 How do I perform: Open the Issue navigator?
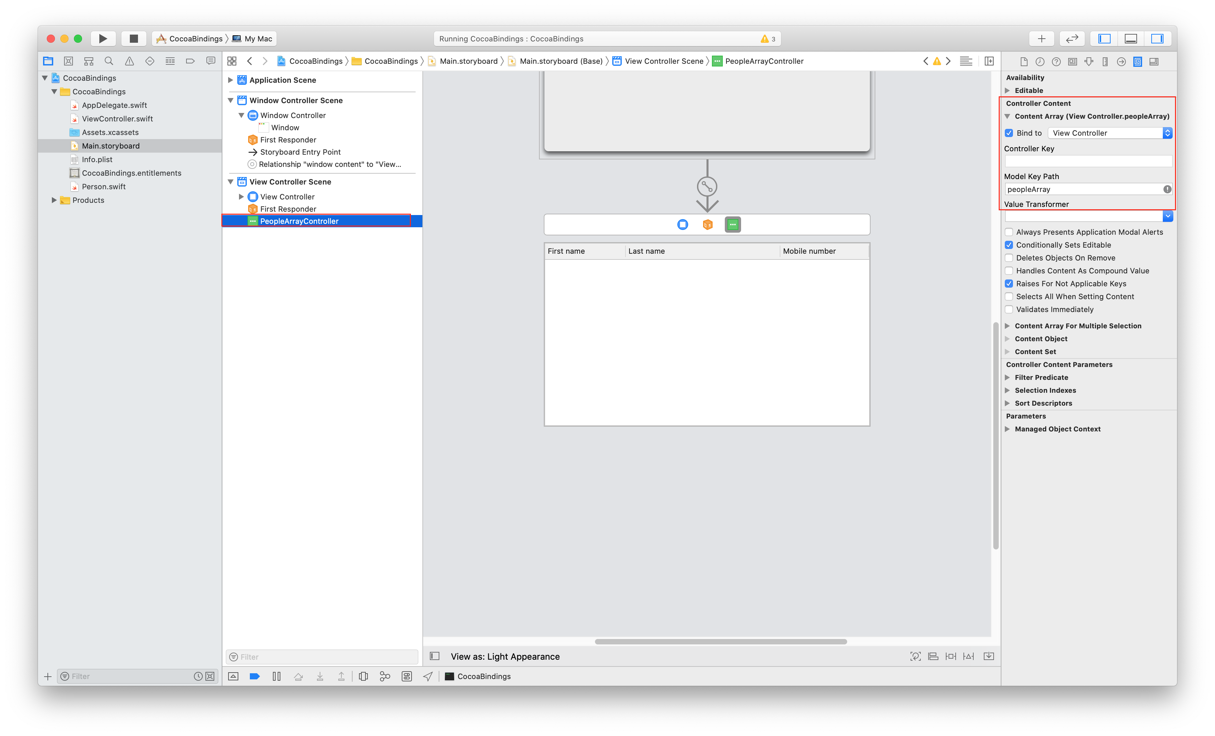(129, 61)
